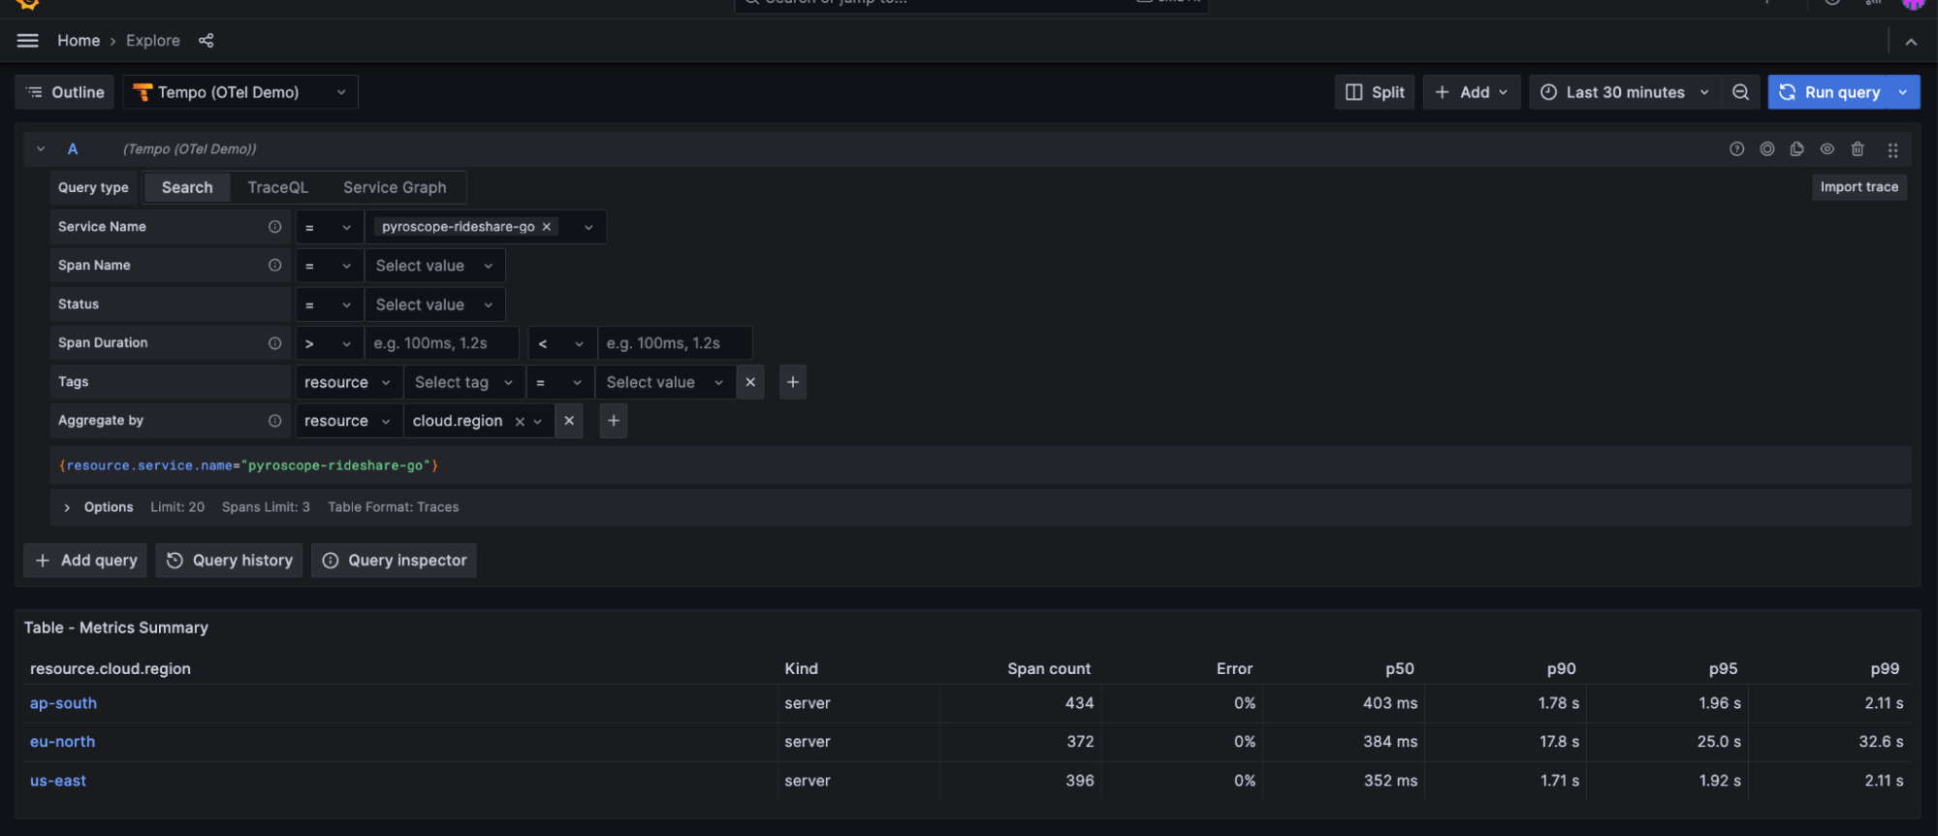1938x836 pixels.
Task: Click Service Name info icon
Action: 274,227
